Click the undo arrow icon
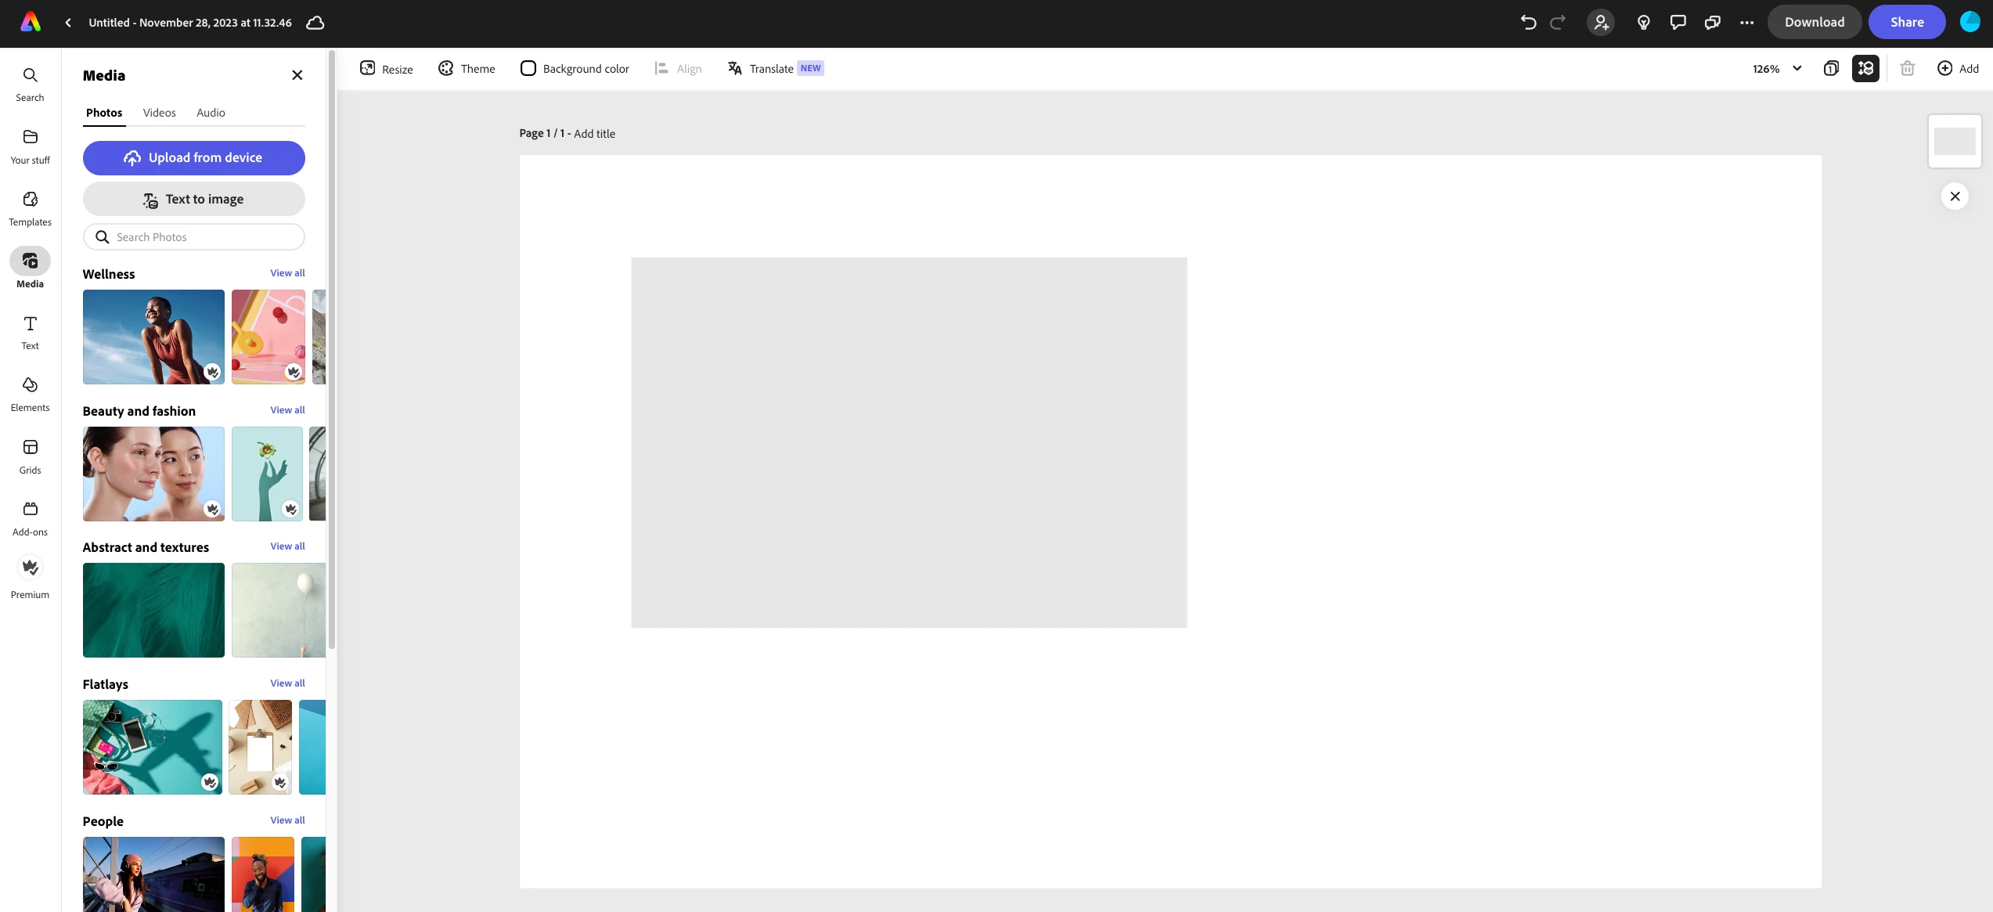Screen dimensions: 1993x912 1527,23
